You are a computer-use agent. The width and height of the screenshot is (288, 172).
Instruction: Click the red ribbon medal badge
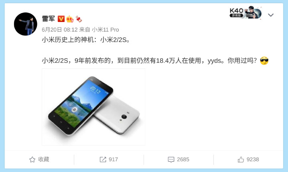tap(79, 19)
